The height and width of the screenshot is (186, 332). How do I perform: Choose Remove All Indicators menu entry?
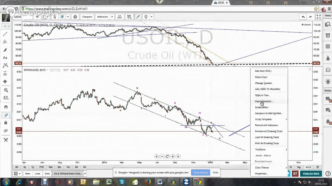[266, 125]
